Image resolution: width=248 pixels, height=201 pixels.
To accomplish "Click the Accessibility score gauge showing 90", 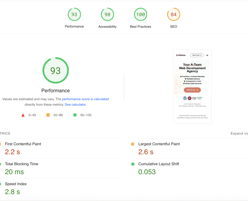I will [107, 15].
